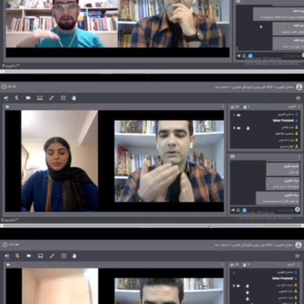
Task: Open the profile avatar menu in the middle session header
Action: 299,87
